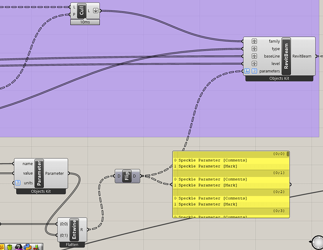The image size is (323, 250).
Task: Select the Entwine component name bar
Action: coord(74,229)
